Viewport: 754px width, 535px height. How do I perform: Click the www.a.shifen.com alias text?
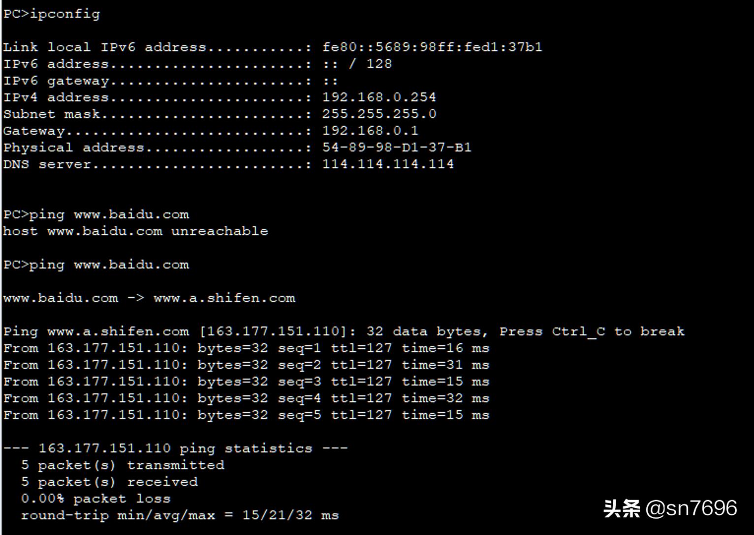click(x=224, y=298)
